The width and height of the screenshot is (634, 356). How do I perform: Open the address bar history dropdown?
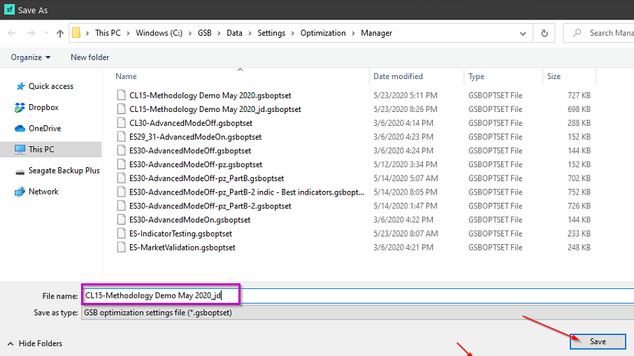click(523, 33)
